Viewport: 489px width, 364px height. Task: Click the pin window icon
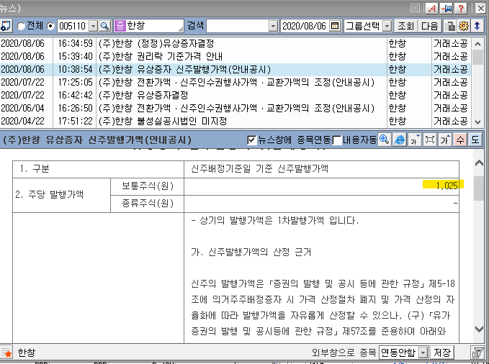[447, 8]
